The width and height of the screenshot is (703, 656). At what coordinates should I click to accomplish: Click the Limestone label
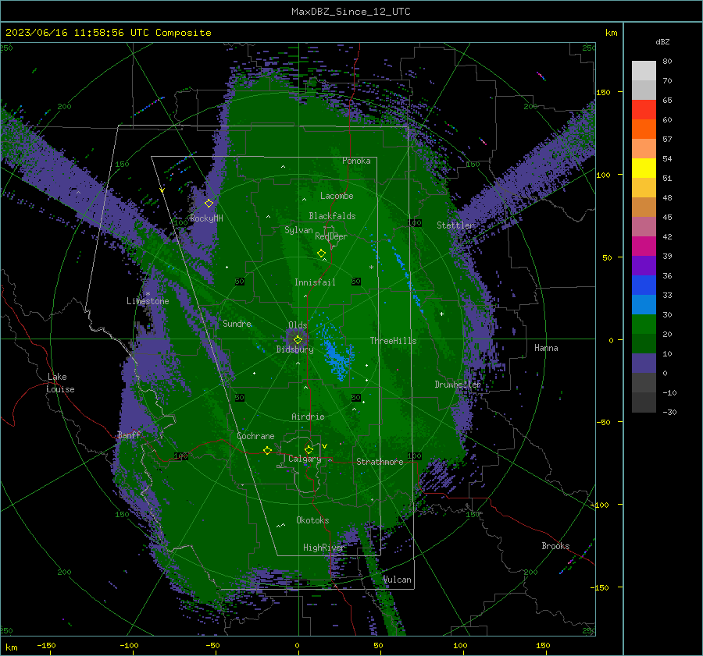(148, 301)
